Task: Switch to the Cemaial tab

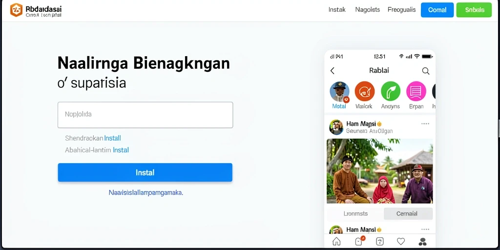Action: 408,214
